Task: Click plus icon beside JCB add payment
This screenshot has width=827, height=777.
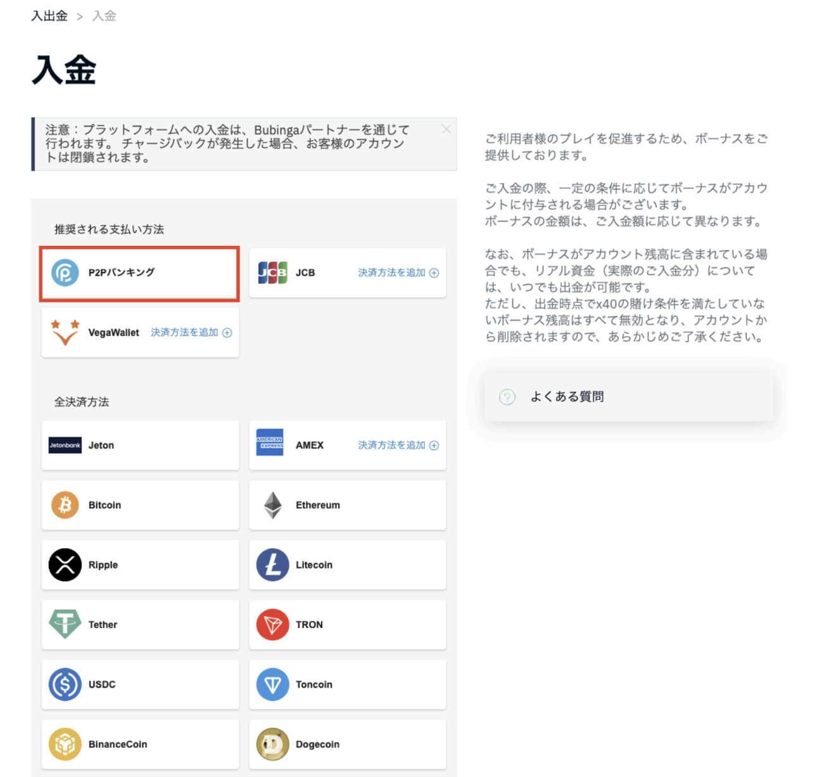Action: pyautogui.click(x=434, y=273)
